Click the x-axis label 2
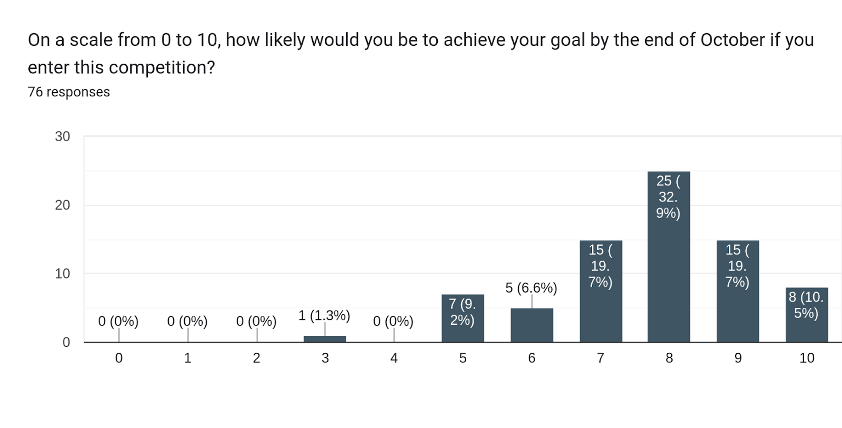The height and width of the screenshot is (428, 842). [x=256, y=358]
